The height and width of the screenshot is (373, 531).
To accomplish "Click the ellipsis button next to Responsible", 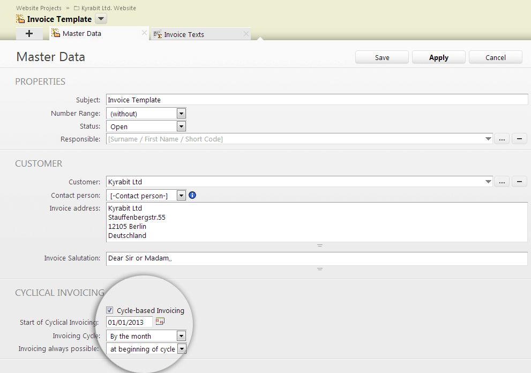I will pos(502,139).
